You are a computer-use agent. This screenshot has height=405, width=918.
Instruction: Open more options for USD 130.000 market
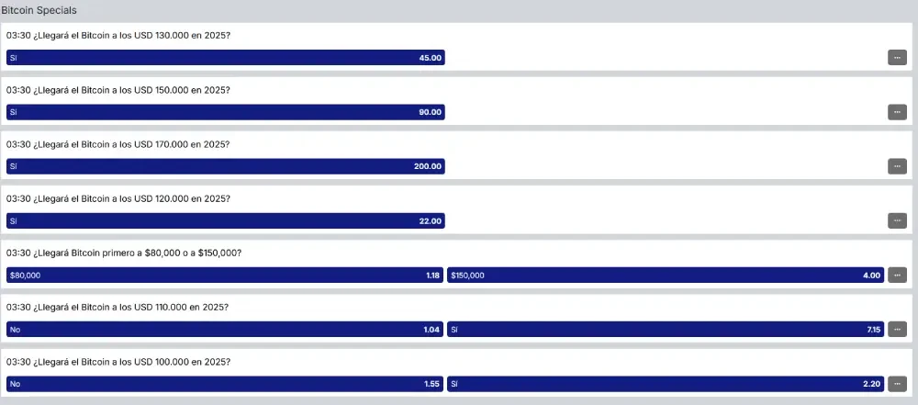(x=897, y=58)
